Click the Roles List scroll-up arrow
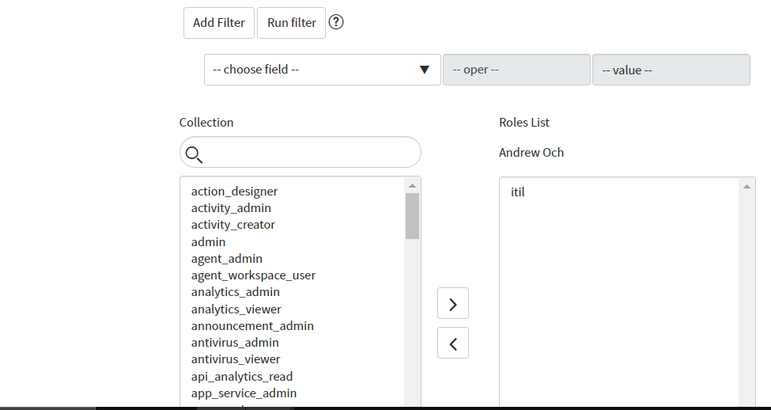The image size is (771, 410). coord(747,187)
